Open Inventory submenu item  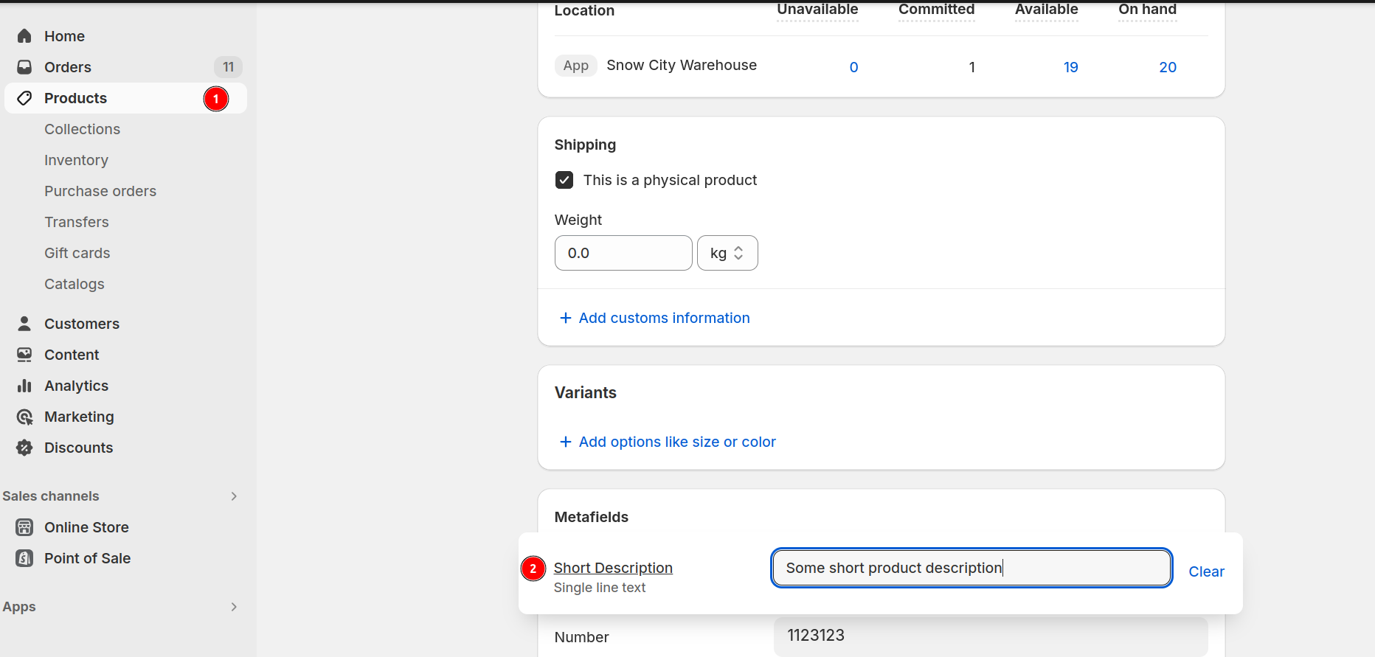pyautogui.click(x=76, y=160)
